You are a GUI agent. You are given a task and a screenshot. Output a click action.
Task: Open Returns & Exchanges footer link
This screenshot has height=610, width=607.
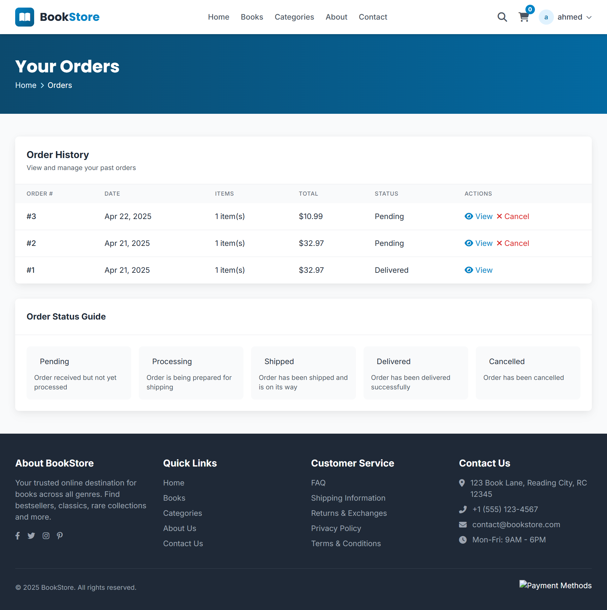(x=349, y=513)
